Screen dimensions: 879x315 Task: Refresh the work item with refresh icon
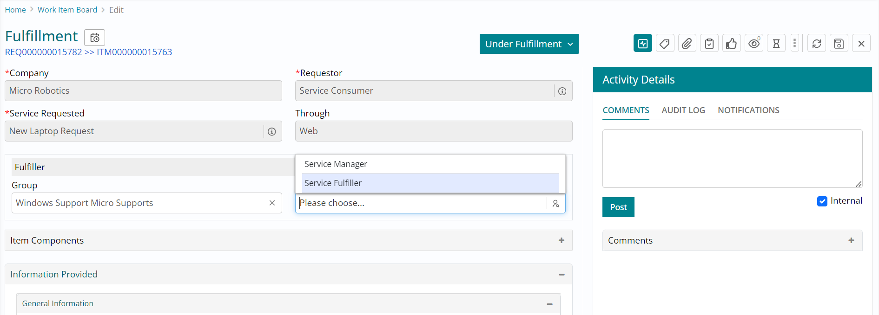pyautogui.click(x=816, y=44)
